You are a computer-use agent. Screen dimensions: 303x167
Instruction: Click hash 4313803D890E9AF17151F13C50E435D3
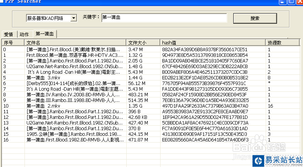pyautogui.click(x=204, y=134)
